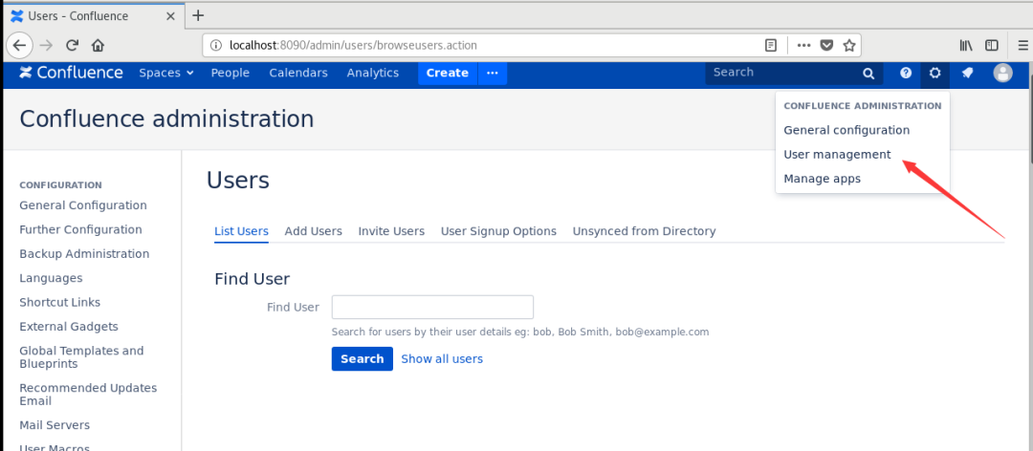Open Backup Administration in sidebar

click(x=84, y=254)
